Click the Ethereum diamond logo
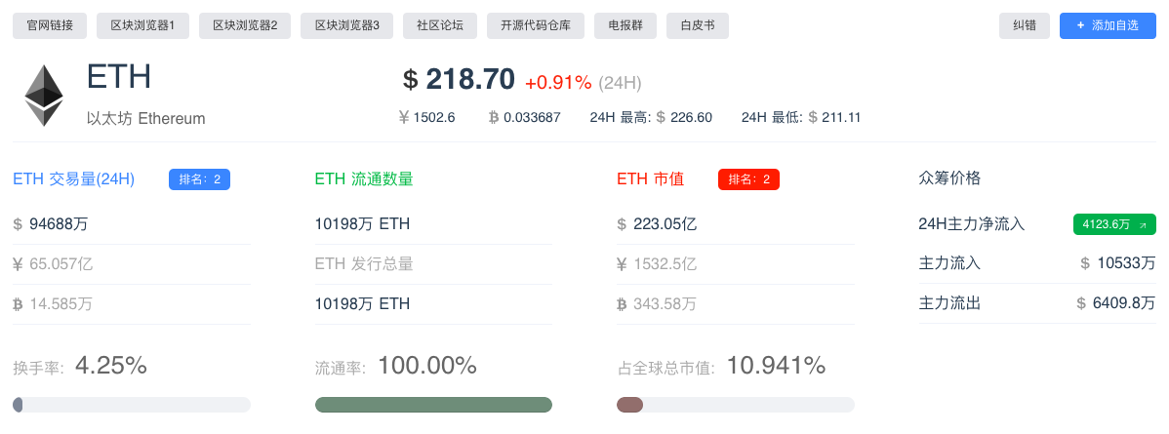The image size is (1169, 434). (x=44, y=96)
